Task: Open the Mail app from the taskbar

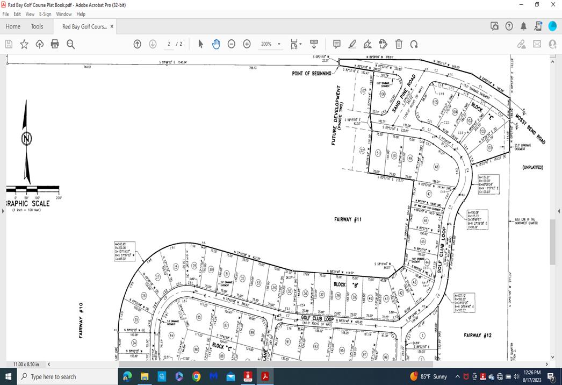Action: point(230,376)
